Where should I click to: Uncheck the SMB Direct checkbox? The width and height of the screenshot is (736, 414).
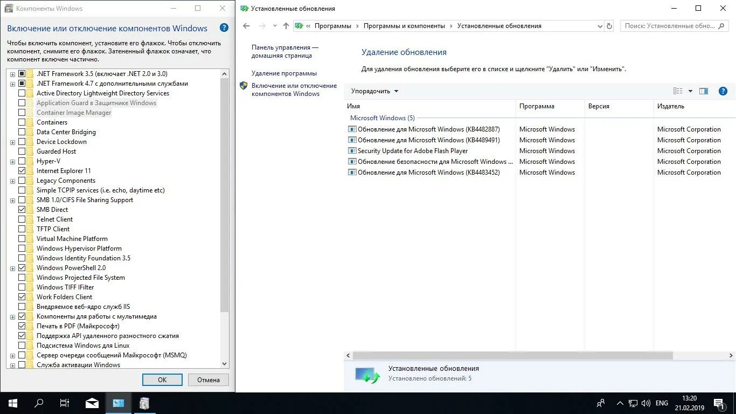pos(22,210)
